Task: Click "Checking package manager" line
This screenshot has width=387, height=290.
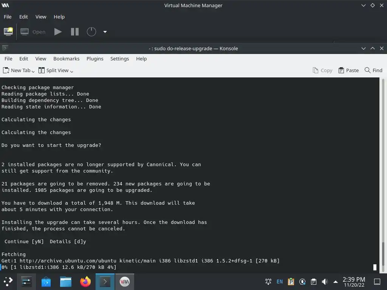Action: 37,88
